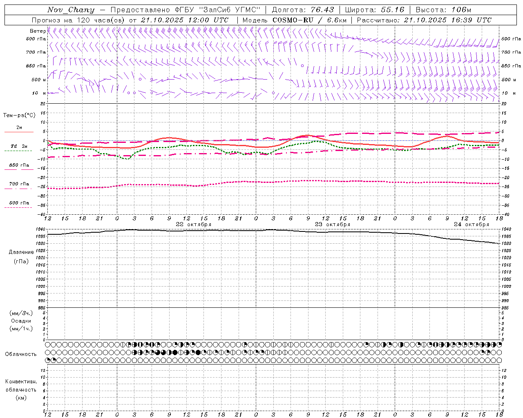
Task: Click the (км) convective height unit label
Action: coord(21,397)
